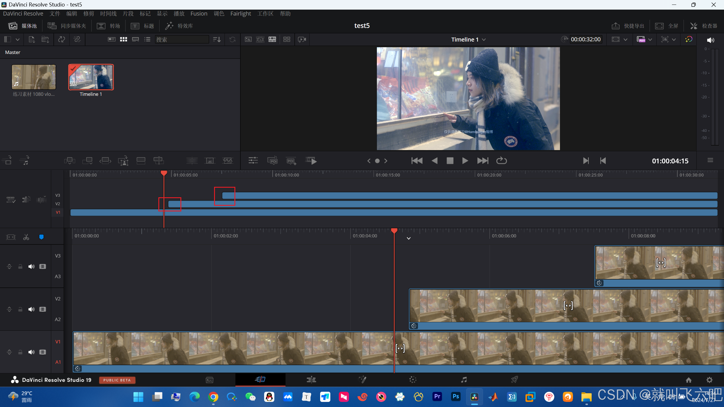Select the razor scissors split tool
724x407 pixels.
(x=26, y=237)
